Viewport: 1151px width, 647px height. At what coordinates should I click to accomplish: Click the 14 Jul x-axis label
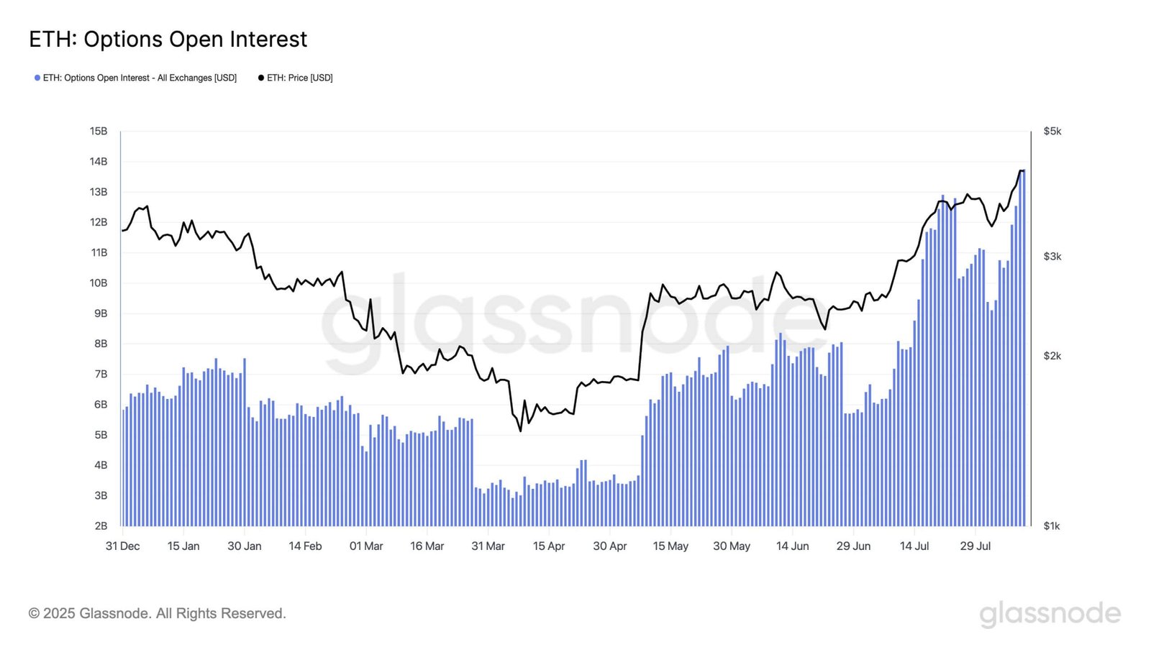click(x=914, y=546)
